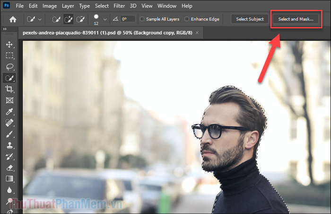Choose the Subtract from selection mode
Screen dimensions: 331x214
(x=80, y=19)
